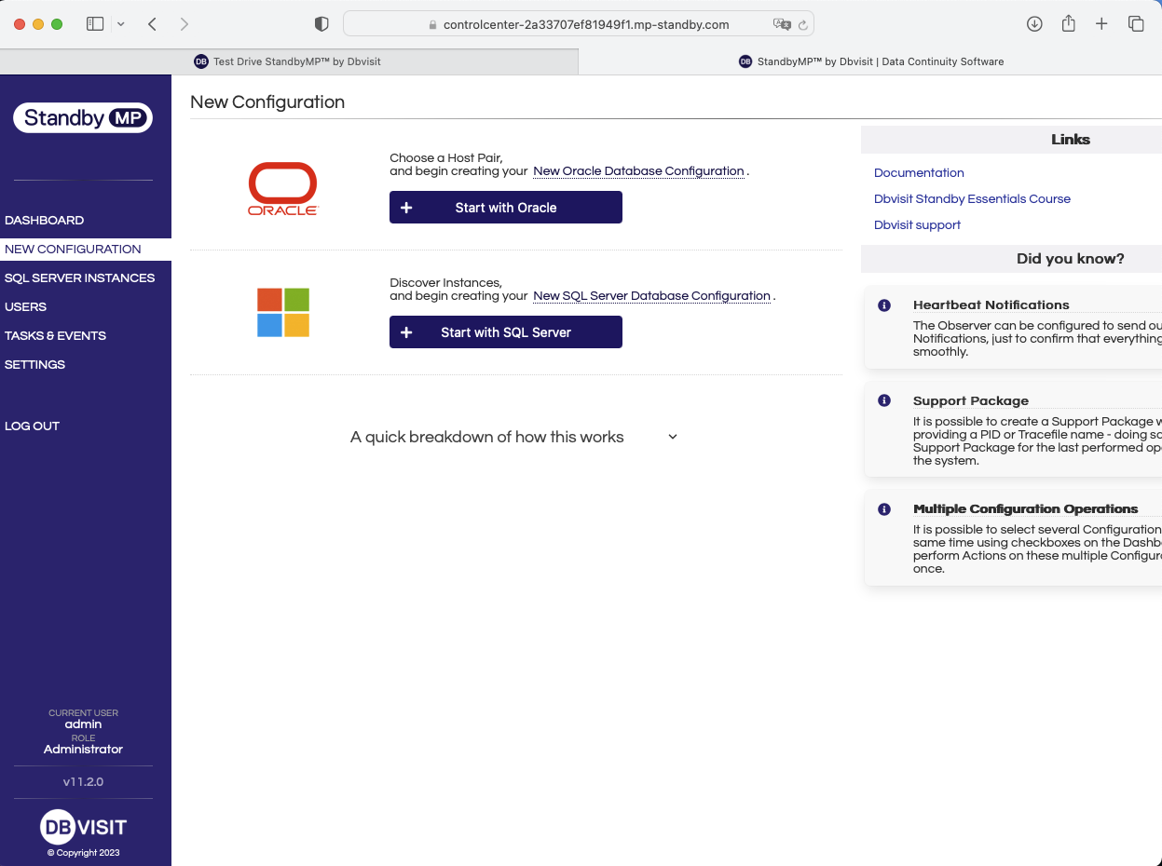Click the StandbyMP logo in sidebar

click(x=83, y=117)
